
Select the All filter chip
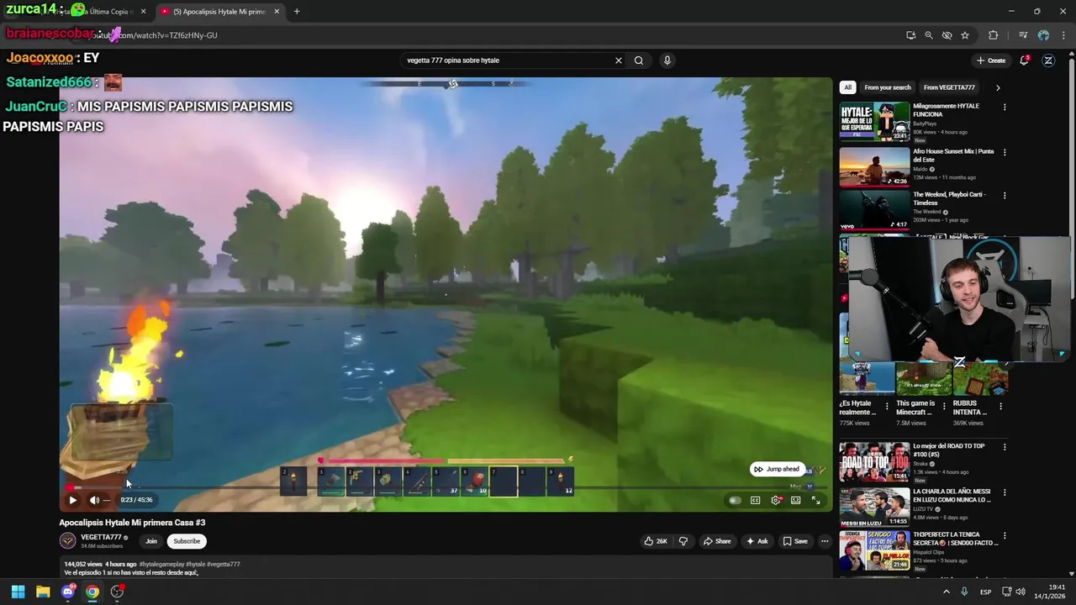pos(847,87)
